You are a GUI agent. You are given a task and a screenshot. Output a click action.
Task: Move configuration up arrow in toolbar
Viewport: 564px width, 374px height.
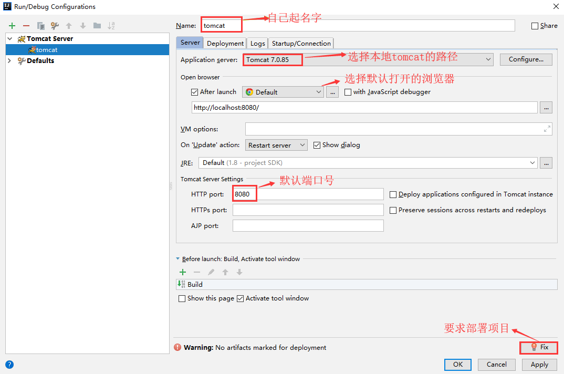click(x=69, y=26)
